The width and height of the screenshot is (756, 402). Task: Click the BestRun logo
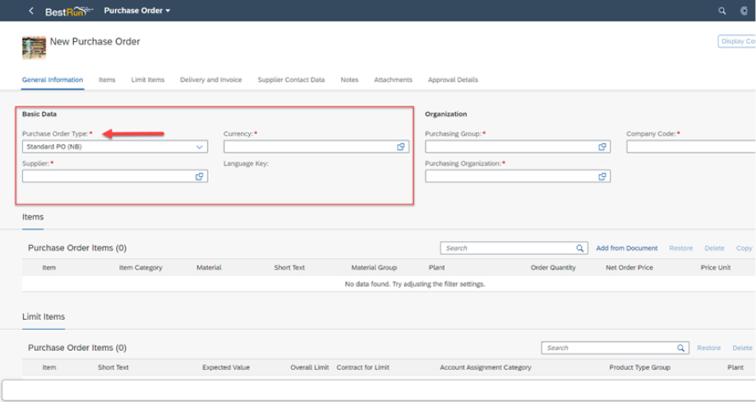tap(69, 12)
